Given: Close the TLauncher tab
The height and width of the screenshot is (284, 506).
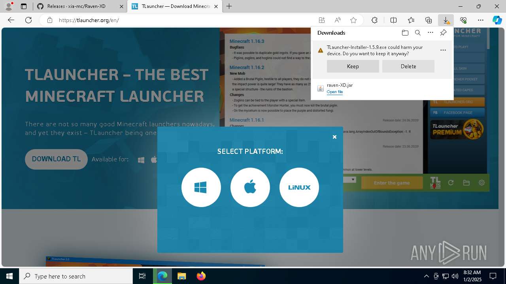Looking at the screenshot, I should pos(216,6).
